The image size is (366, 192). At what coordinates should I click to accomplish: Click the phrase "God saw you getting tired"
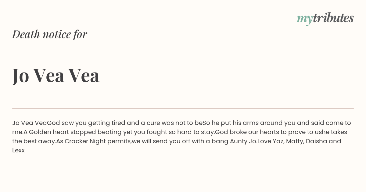(86, 123)
